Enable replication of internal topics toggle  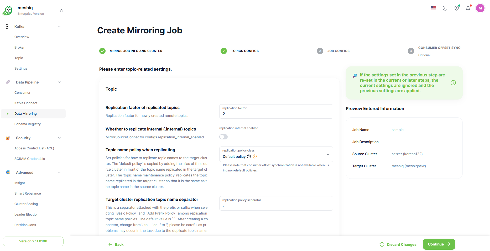(x=223, y=137)
